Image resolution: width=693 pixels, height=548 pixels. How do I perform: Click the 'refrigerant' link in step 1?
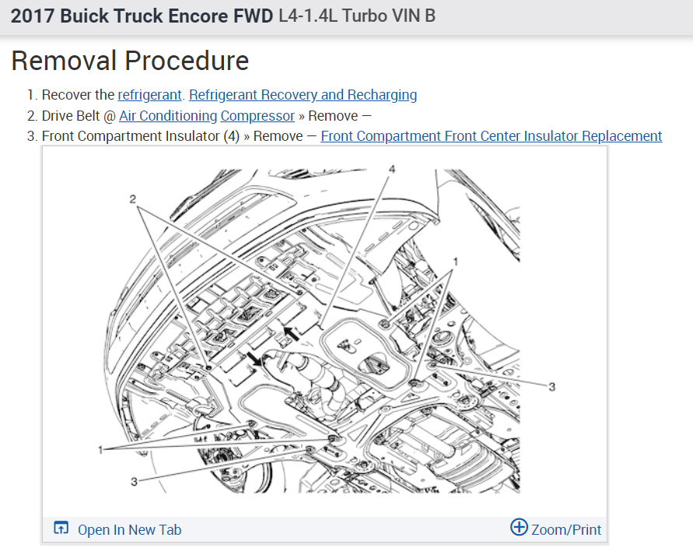(x=149, y=95)
